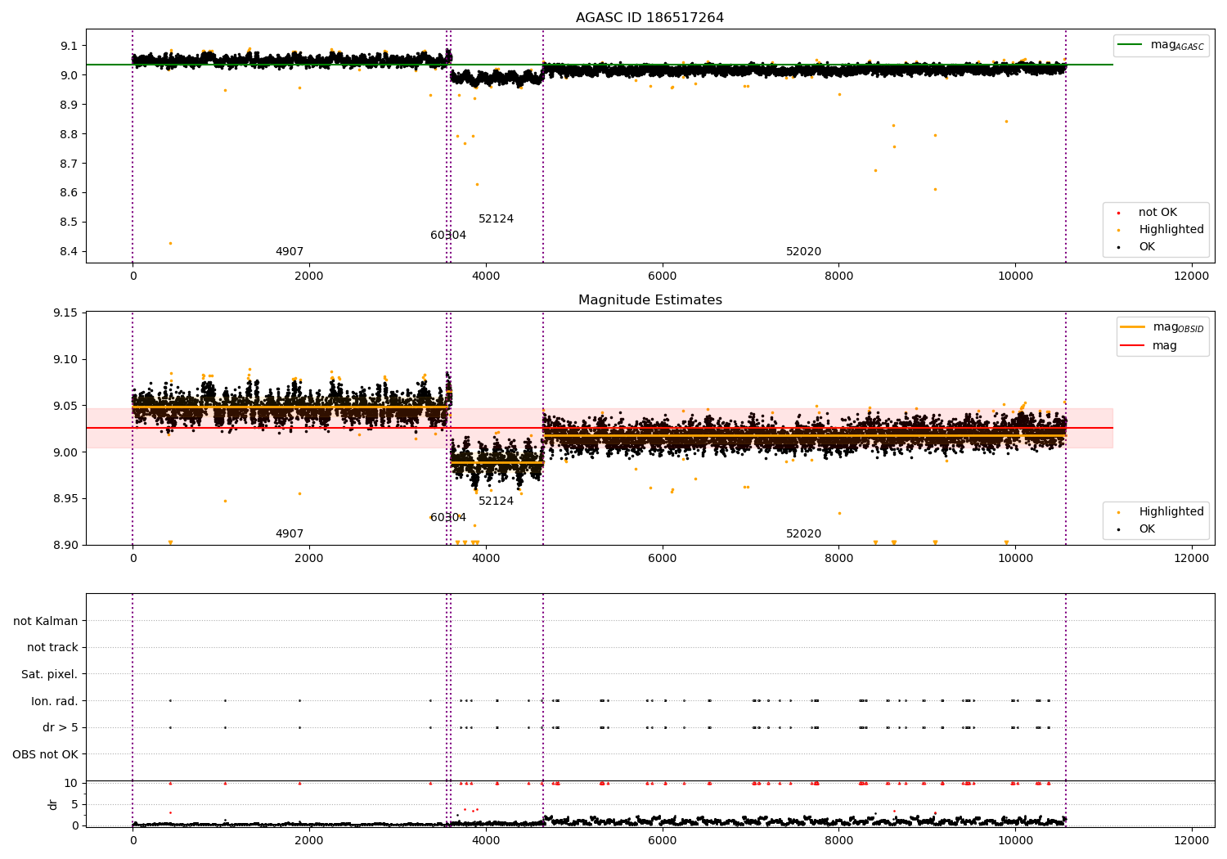Click OBSID label "52020" in the top plot

[803, 252]
